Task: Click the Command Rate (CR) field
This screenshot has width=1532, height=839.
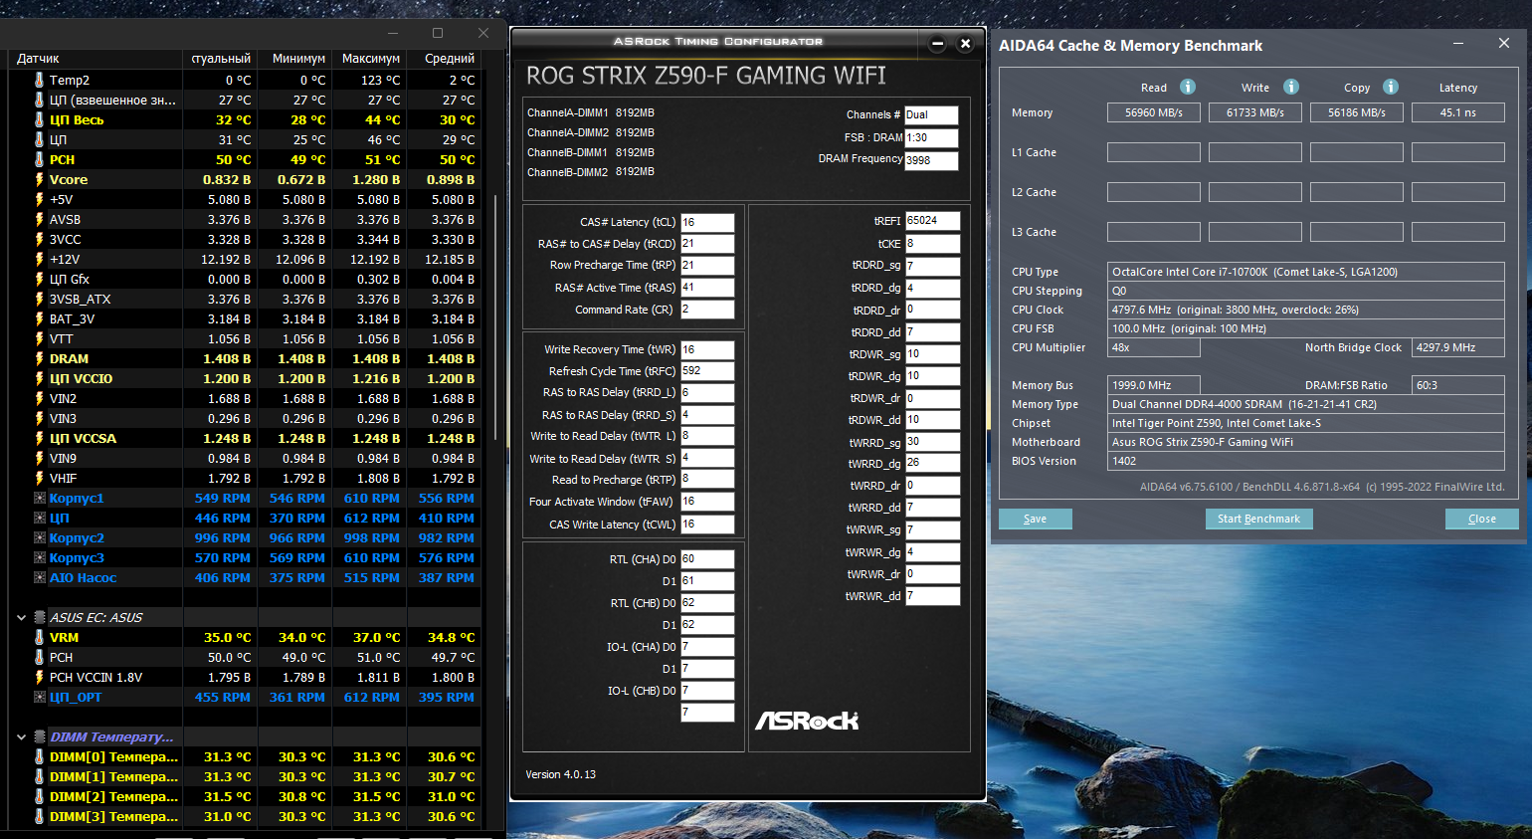Action: click(x=707, y=310)
